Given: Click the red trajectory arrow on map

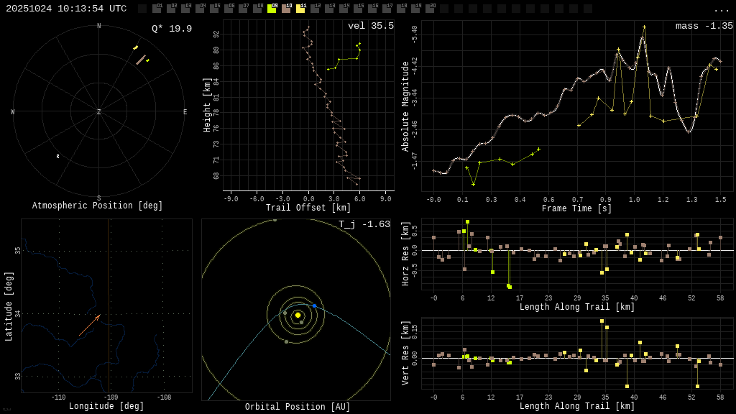Looking at the screenshot, I should [x=89, y=325].
